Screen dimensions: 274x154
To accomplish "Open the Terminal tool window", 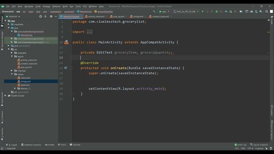I will coord(75,145).
